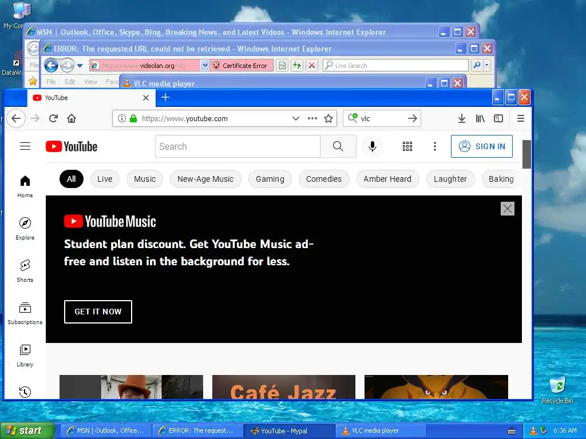Viewport: 586px width, 439px height.
Task: Switch to VLC media player taskbar button
Action: (381, 431)
